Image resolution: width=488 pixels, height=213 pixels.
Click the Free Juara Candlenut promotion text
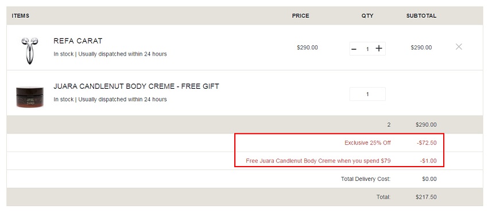coord(318,161)
